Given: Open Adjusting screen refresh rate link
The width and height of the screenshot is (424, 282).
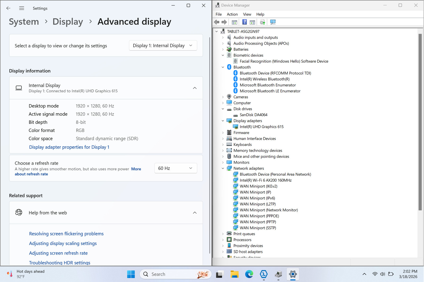Looking at the screenshot, I should click(58, 253).
